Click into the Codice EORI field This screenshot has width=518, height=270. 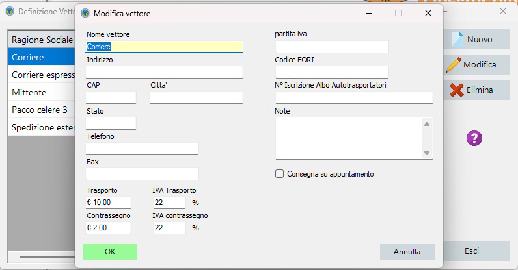[332, 72]
